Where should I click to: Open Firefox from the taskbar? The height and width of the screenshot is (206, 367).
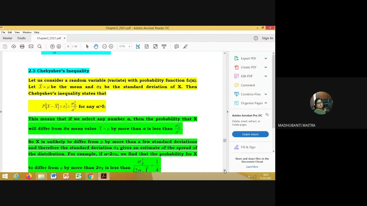click(29, 176)
